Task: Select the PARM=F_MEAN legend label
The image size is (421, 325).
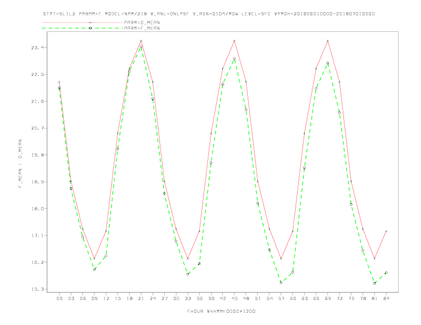Action: click(x=142, y=28)
